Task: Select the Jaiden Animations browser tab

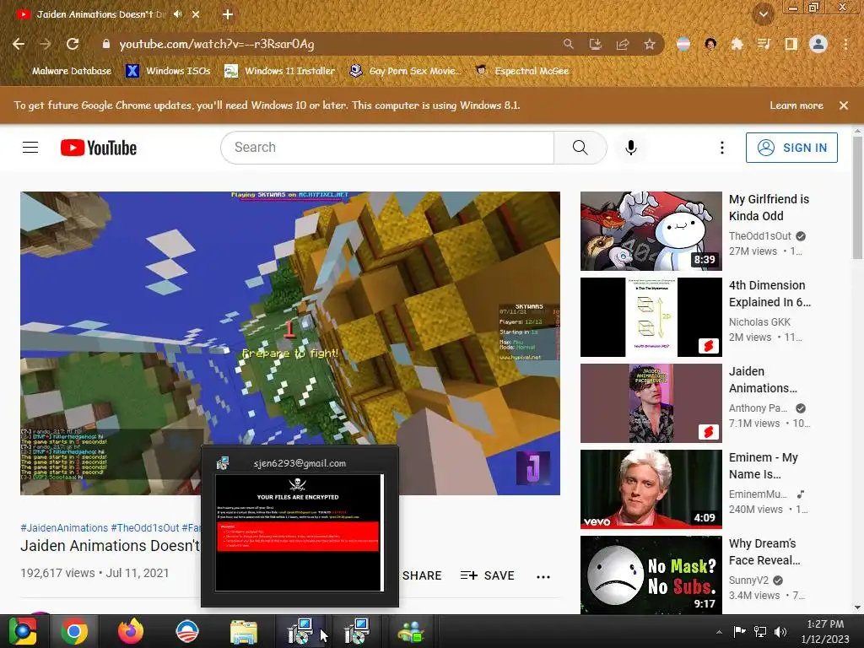Action: pyautogui.click(x=101, y=14)
